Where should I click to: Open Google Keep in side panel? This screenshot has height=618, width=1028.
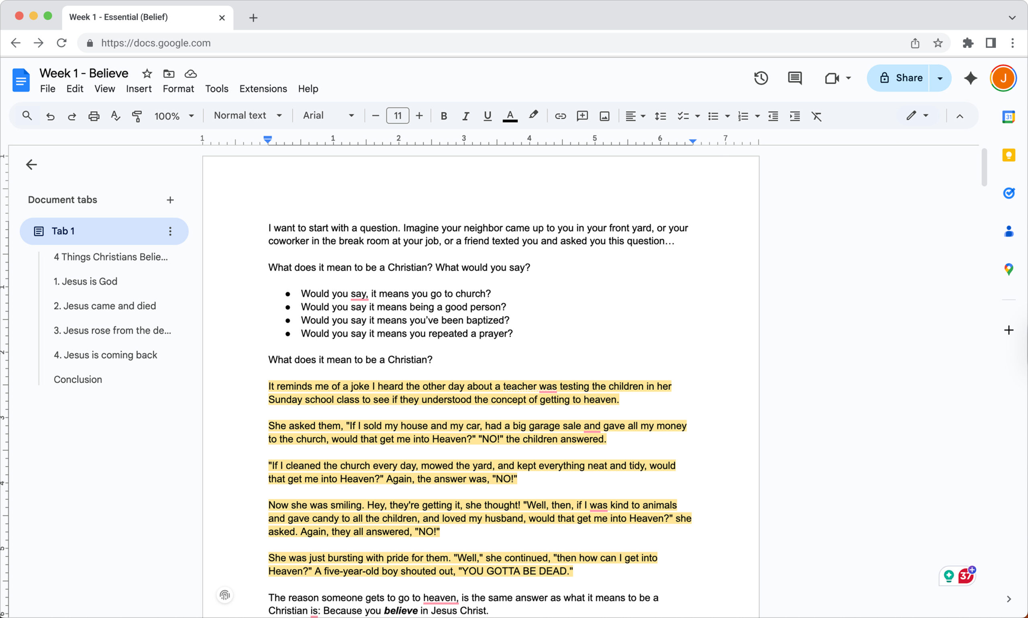click(x=1008, y=155)
